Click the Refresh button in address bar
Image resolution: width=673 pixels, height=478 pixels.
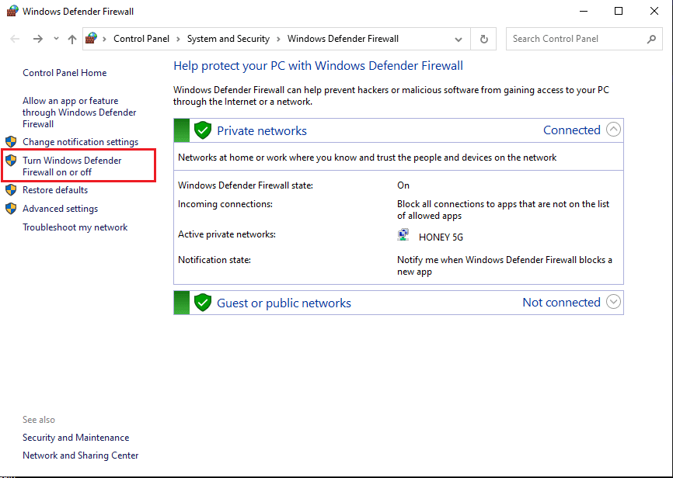[484, 39]
